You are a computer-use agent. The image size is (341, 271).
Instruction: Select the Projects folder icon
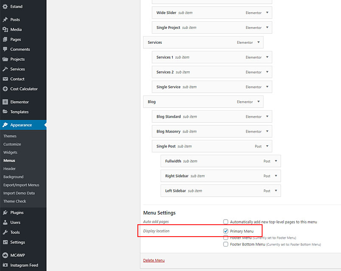(x=5, y=59)
